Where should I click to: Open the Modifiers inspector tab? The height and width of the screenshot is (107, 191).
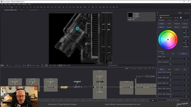tap(187, 13)
